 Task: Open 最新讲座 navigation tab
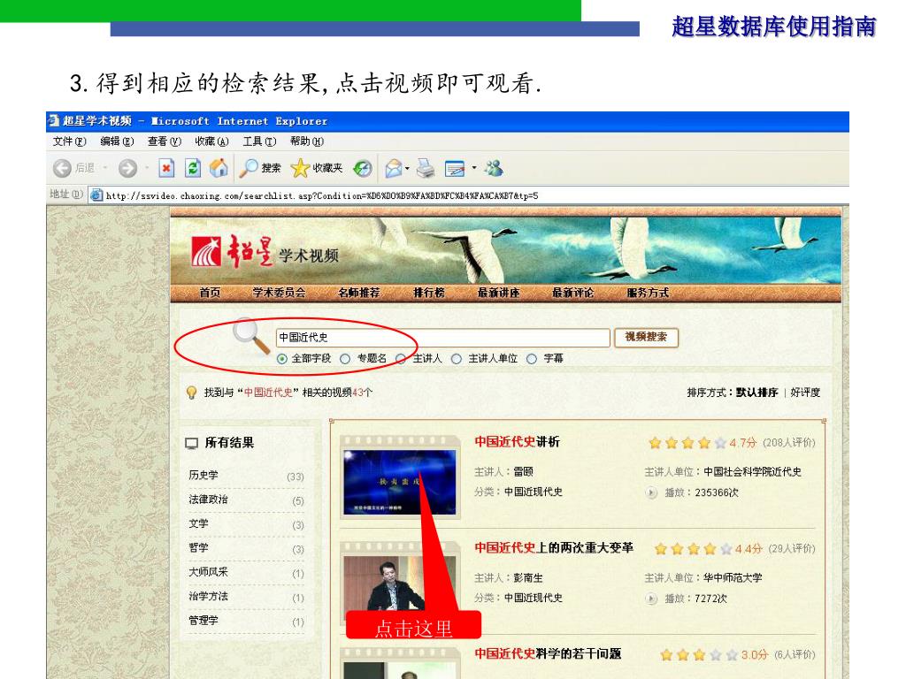pyautogui.click(x=498, y=293)
